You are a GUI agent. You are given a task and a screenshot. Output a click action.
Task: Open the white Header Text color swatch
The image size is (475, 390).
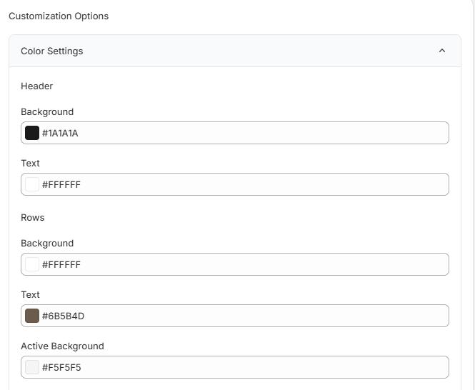(32, 184)
